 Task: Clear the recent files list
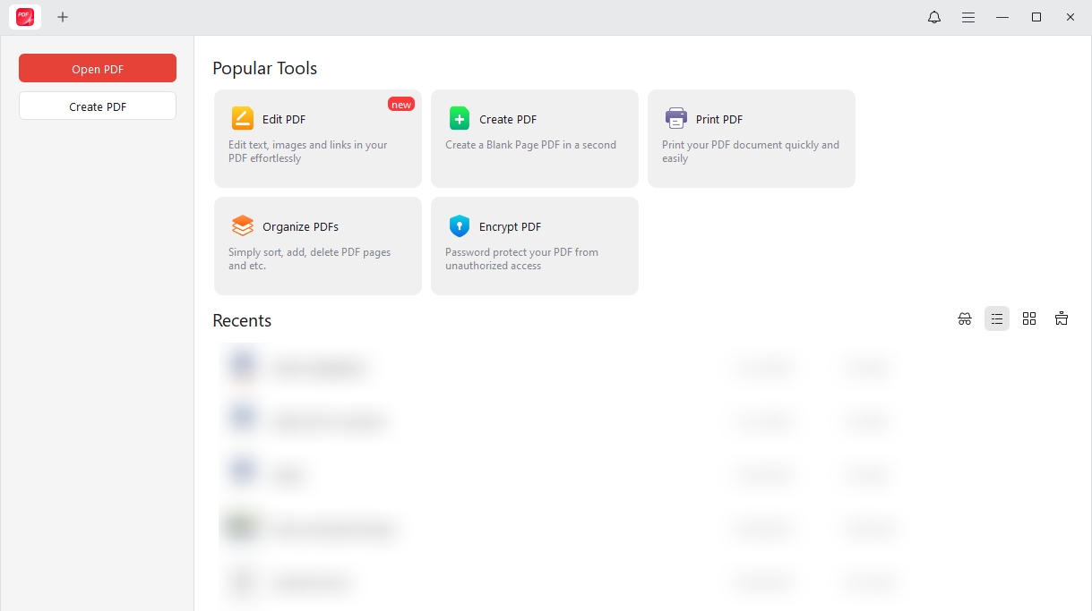click(x=1062, y=318)
